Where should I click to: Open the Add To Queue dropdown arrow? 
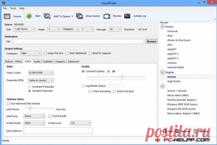click(x=72, y=16)
